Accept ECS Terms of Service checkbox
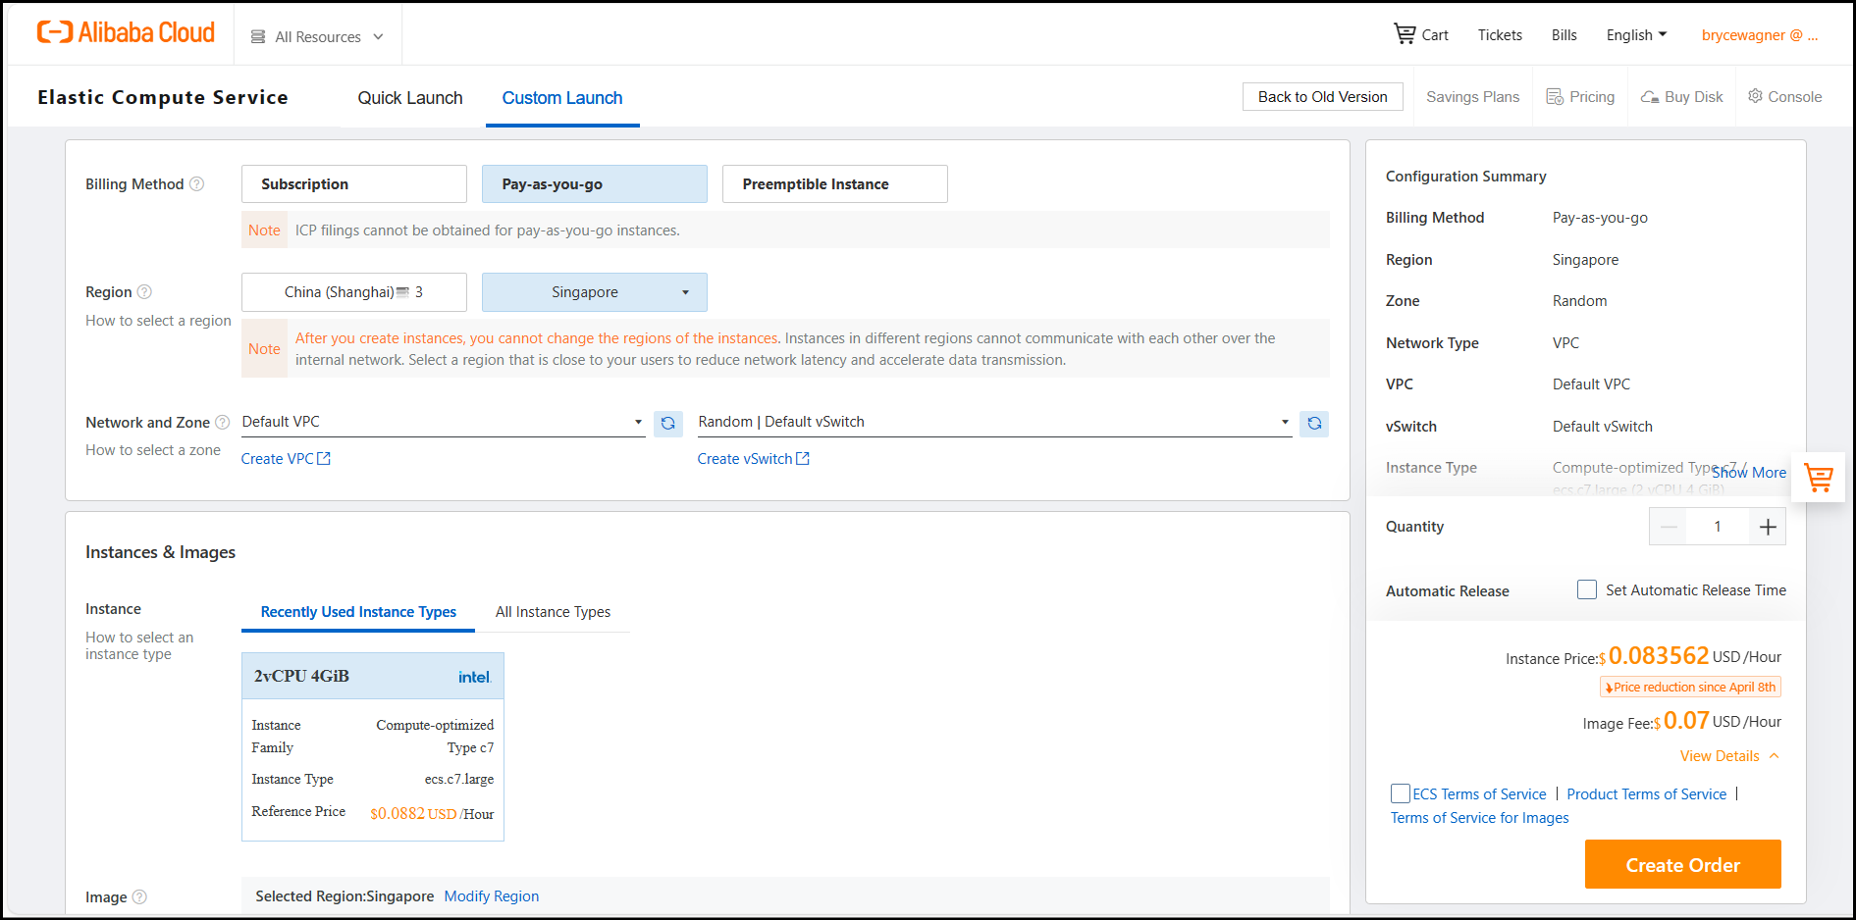1856x920 pixels. pos(1400,793)
